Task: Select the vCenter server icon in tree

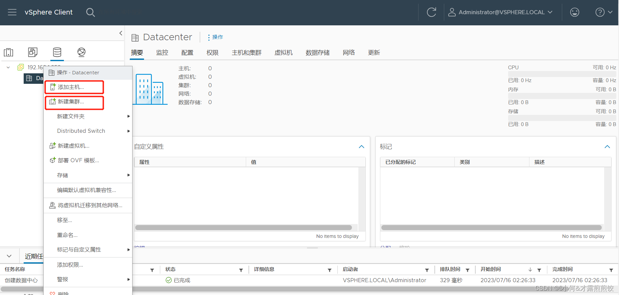Action: [21, 67]
